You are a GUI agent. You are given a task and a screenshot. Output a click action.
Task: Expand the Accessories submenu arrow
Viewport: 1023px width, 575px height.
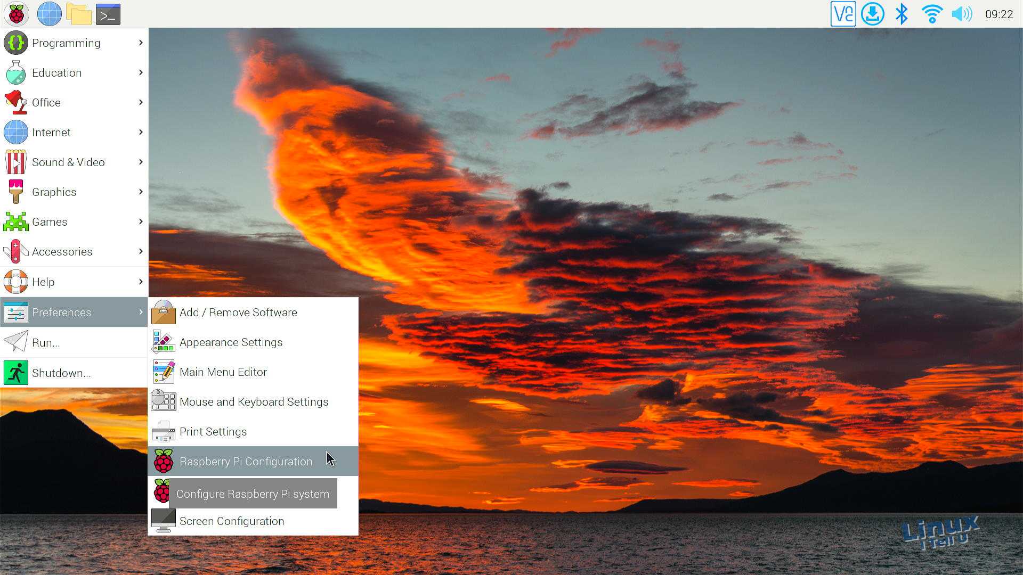[x=141, y=251]
